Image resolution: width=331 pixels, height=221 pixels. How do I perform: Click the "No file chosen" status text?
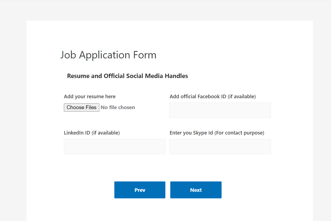[118, 107]
